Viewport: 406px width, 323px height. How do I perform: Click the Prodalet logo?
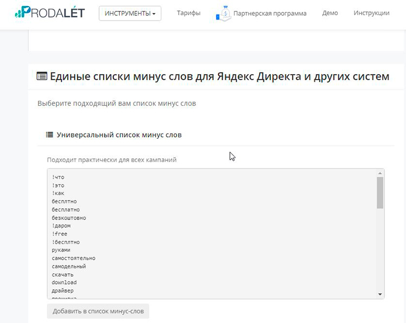[50, 12]
